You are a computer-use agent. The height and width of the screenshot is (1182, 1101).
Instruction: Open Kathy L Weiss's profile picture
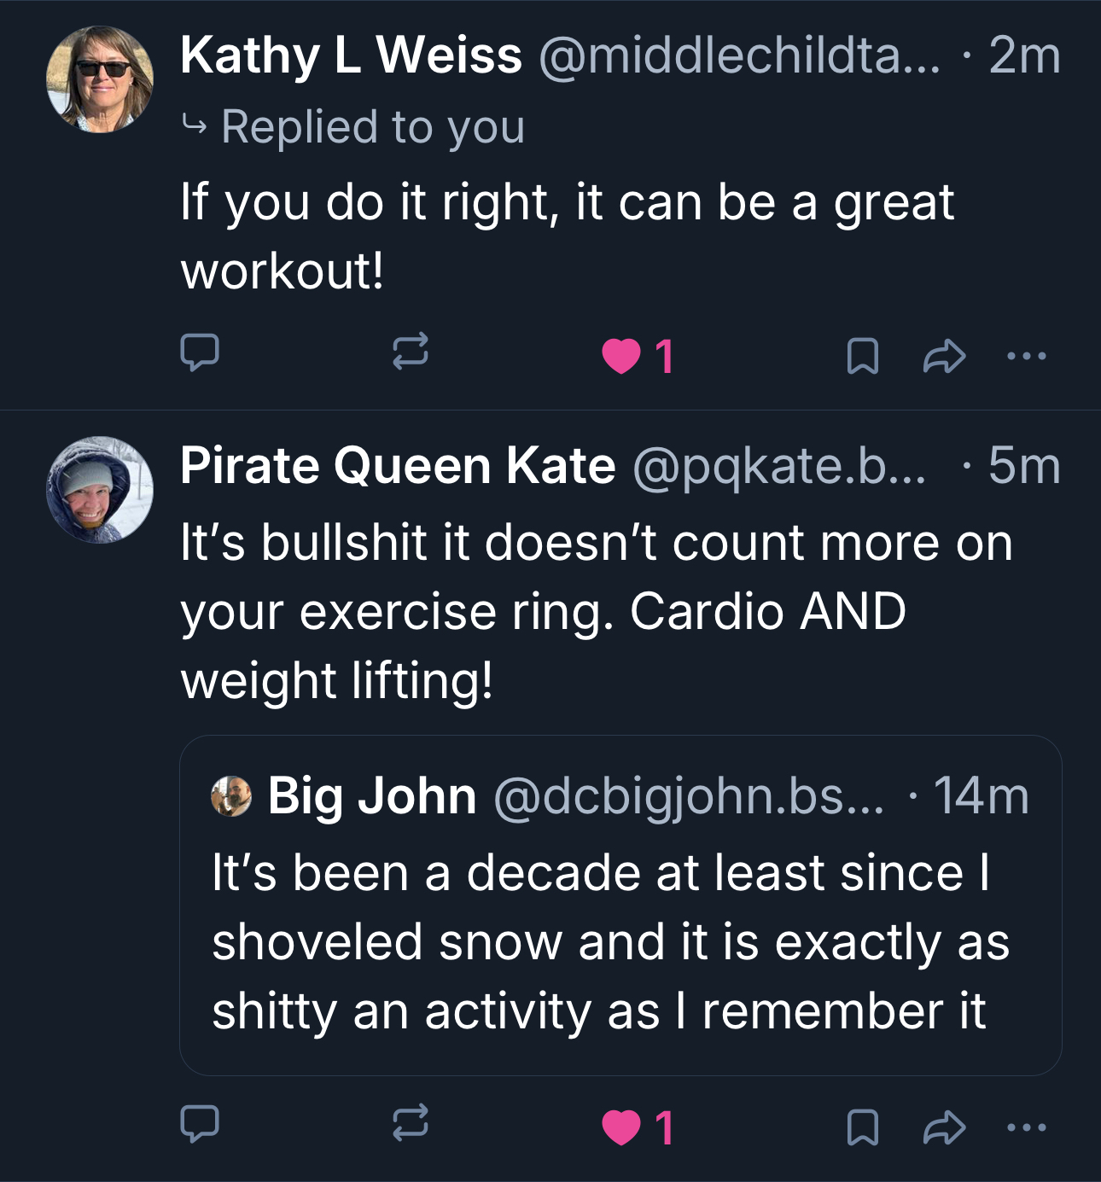click(100, 79)
